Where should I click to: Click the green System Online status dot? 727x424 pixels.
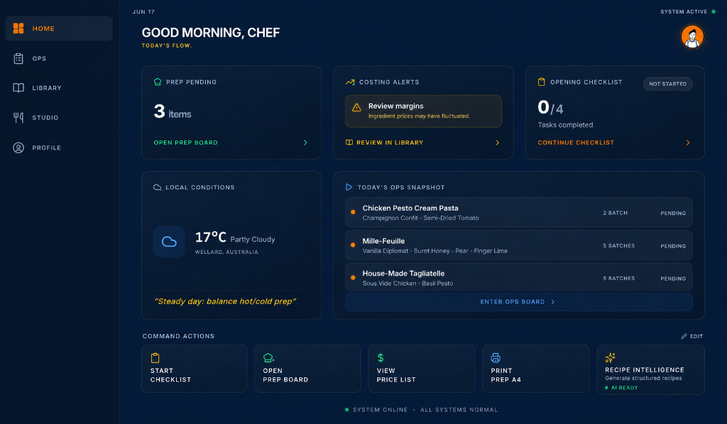[346, 410]
